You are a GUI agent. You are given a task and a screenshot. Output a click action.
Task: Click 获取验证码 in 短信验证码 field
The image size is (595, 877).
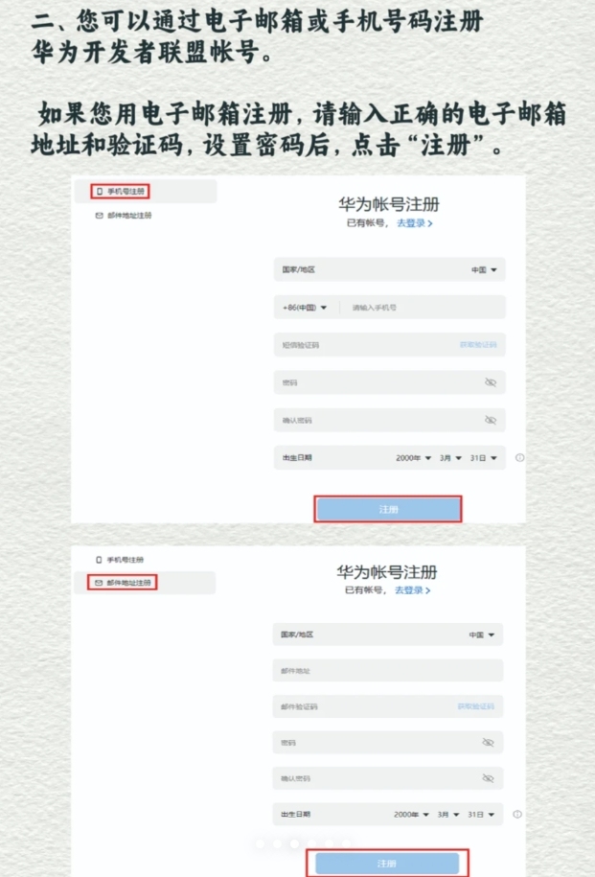[x=478, y=345]
